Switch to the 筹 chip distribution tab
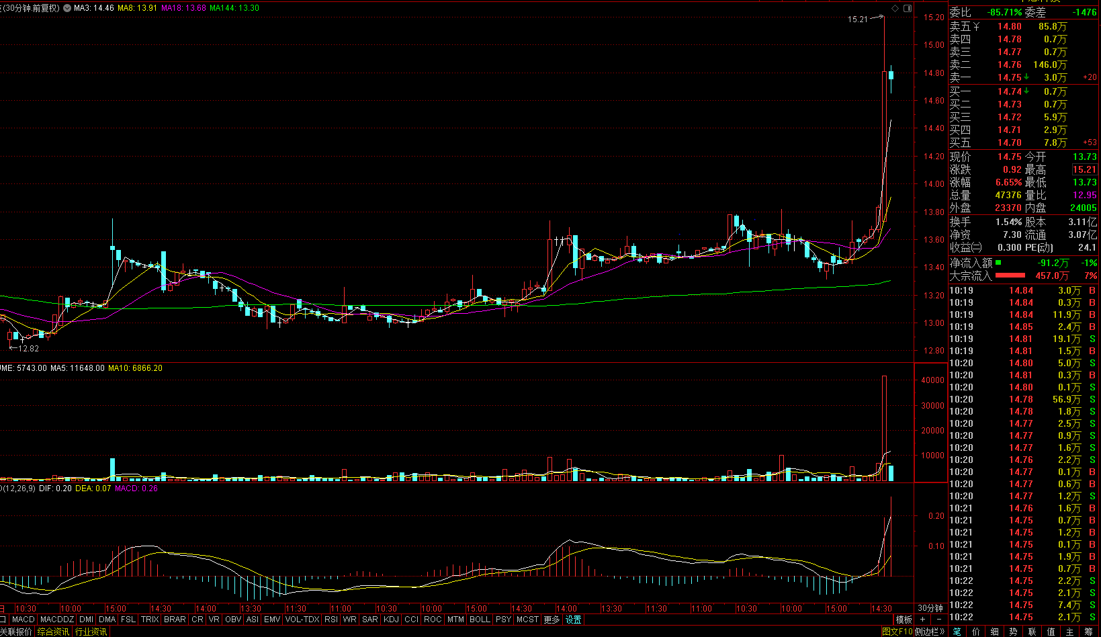Screen dimensions: 1101x637 [x=1089, y=632]
